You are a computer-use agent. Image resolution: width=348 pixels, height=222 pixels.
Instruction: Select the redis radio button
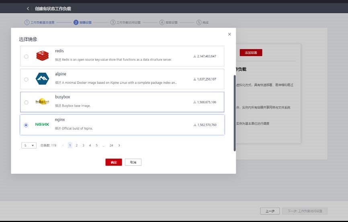point(26,56)
